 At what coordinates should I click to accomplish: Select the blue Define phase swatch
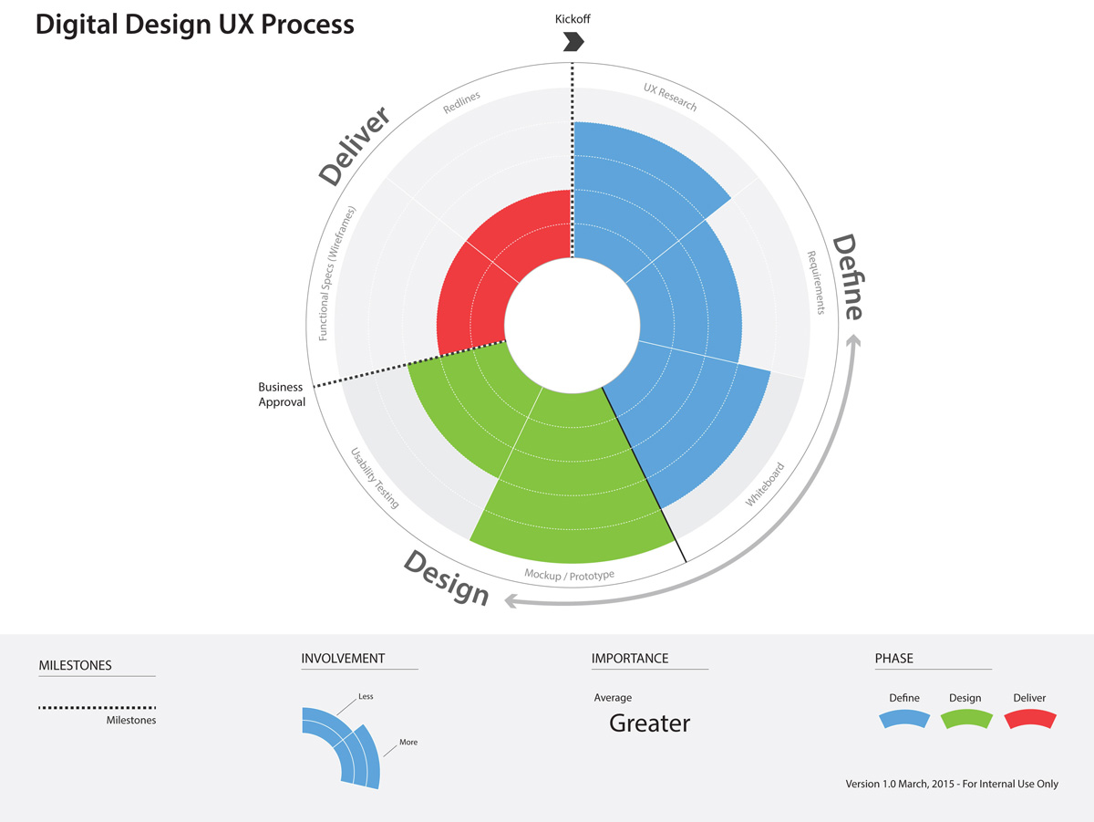point(903,720)
